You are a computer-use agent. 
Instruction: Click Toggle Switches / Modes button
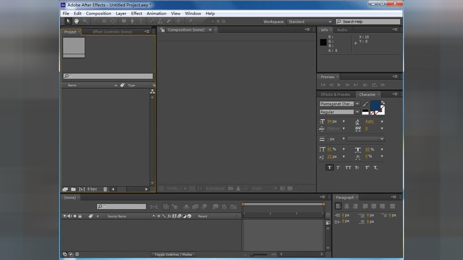pyautogui.click(x=173, y=255)
